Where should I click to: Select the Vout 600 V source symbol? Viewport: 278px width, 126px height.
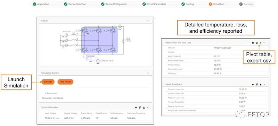pyautogui.click(x=124, y=41)
